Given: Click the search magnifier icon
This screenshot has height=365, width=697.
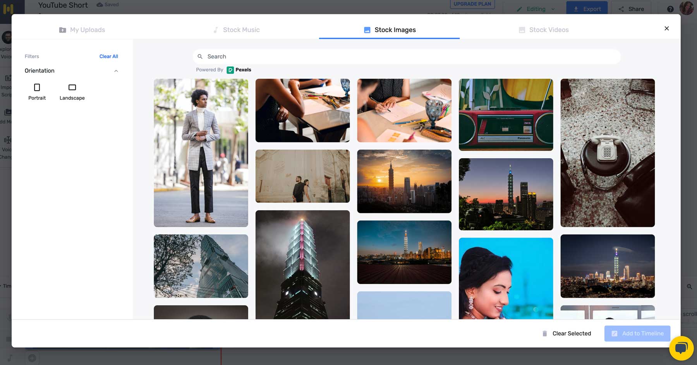Looking at the screenshot, I should point(200,57).
